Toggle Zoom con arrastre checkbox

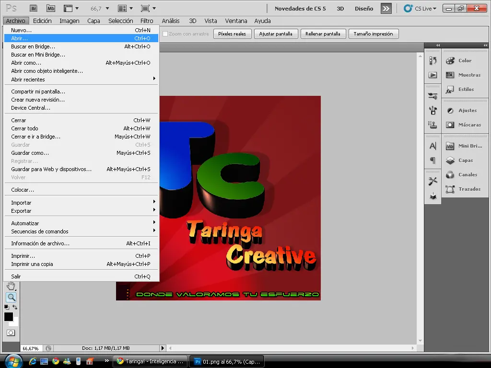(165, 34)
